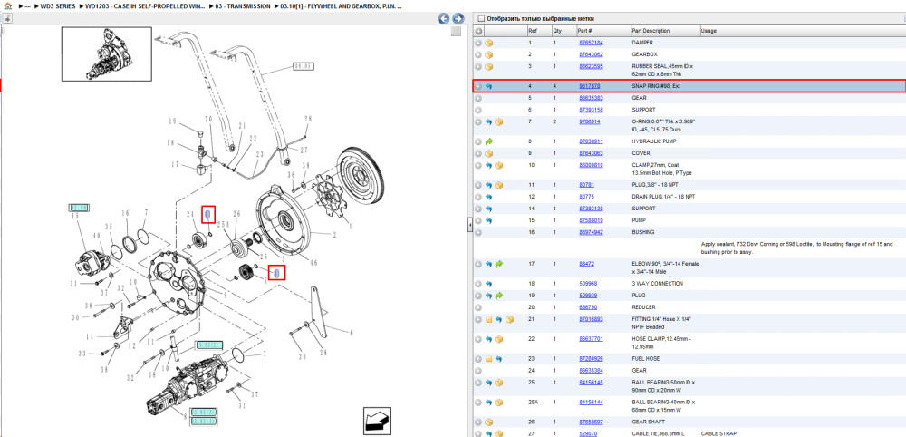Click the box icon in PLUG 3/8" row

click(498, 185)
